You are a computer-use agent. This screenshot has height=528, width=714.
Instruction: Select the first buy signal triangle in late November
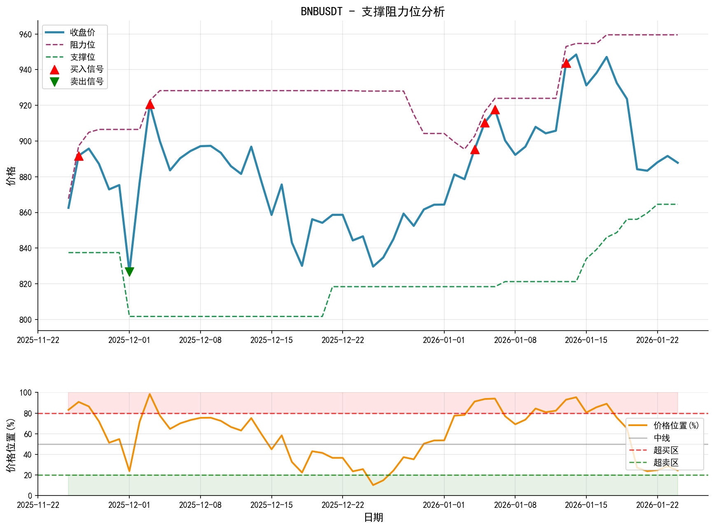79,156
